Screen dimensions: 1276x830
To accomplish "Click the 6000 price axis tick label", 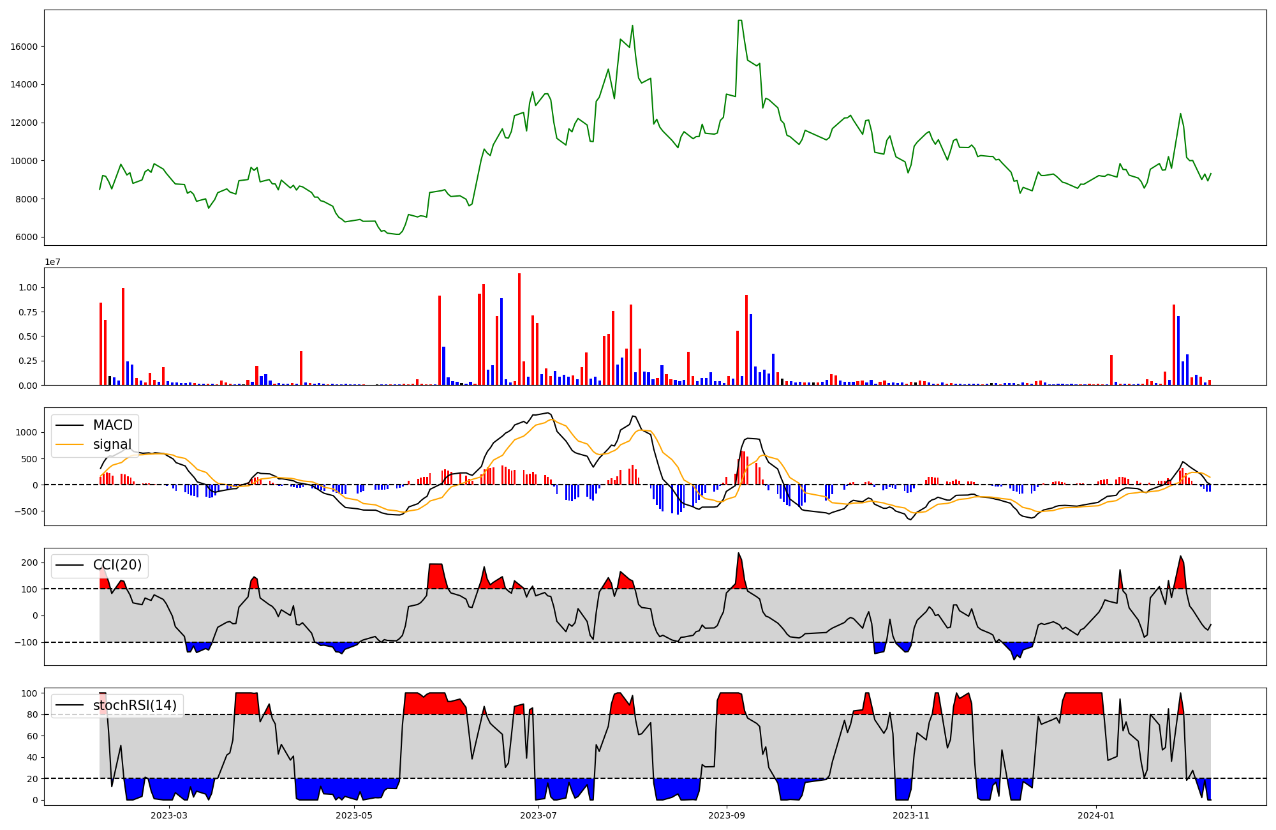I will 27,238.
